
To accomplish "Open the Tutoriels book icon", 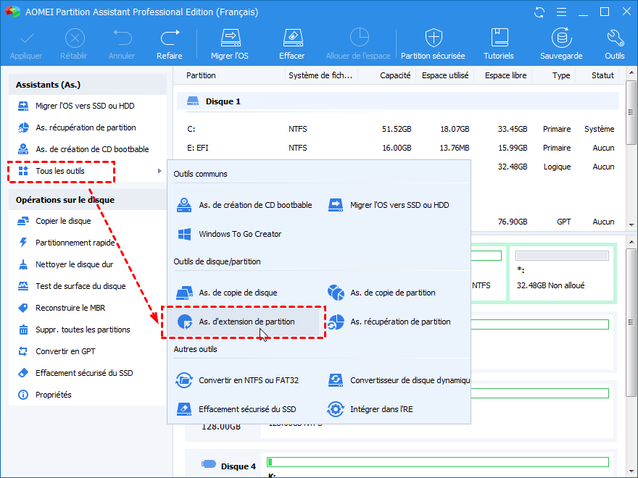I will 499,38.
